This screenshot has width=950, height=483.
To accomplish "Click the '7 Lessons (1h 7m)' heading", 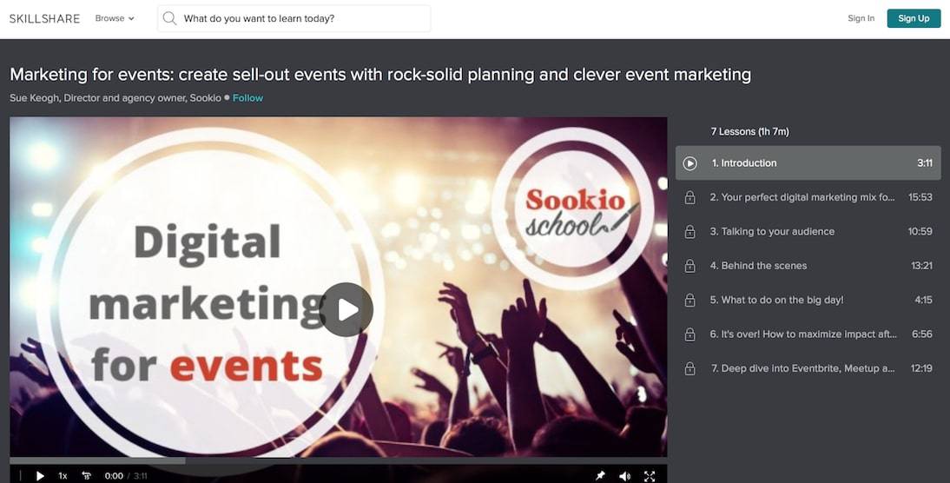I will 750,131.
